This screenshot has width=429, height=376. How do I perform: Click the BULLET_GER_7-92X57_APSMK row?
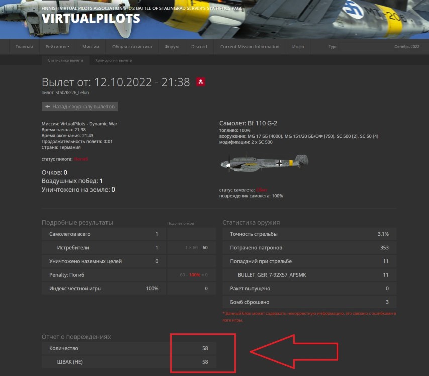(x=309, y=275)
